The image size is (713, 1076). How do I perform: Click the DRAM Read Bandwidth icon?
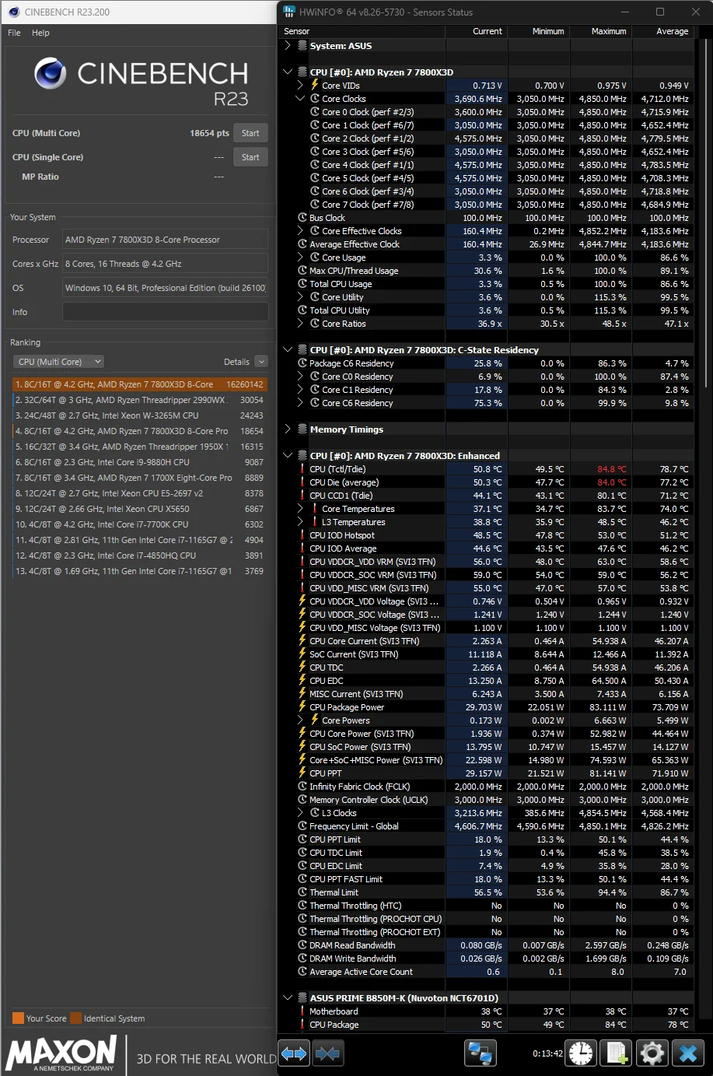pyautogui.click(x=302, y=945)
